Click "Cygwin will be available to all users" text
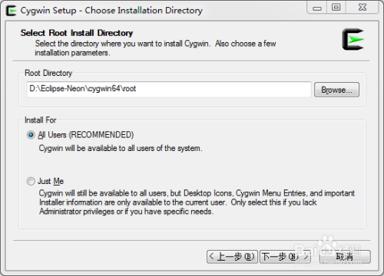 [x=121, y=148]
